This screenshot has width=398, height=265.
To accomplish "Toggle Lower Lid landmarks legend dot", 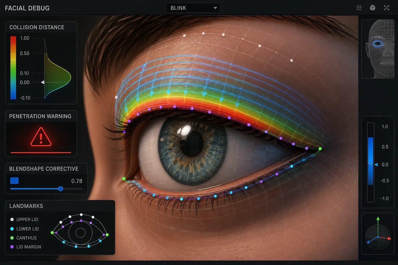I will point(12,229).
